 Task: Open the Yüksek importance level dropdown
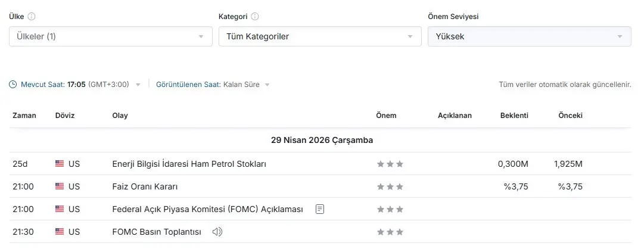tap(529, 36)
